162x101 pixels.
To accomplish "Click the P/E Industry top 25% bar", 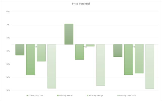I will [x=118, y=51].
